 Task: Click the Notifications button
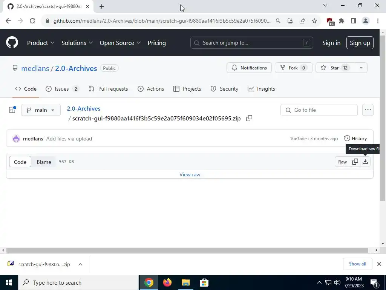249,68
